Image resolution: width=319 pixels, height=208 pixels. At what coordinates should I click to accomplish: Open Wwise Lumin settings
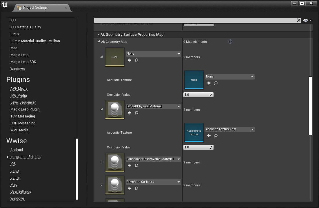click(15, 178)
